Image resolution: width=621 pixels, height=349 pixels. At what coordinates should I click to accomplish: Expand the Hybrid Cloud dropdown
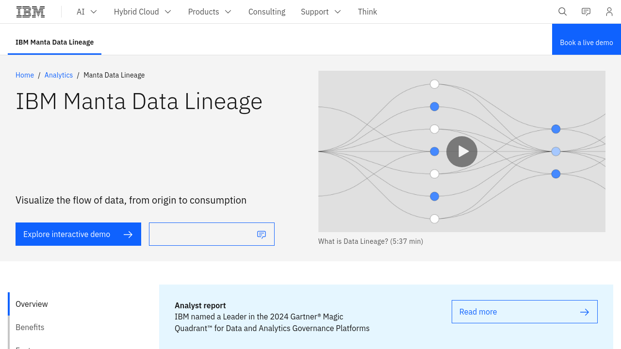143,12
